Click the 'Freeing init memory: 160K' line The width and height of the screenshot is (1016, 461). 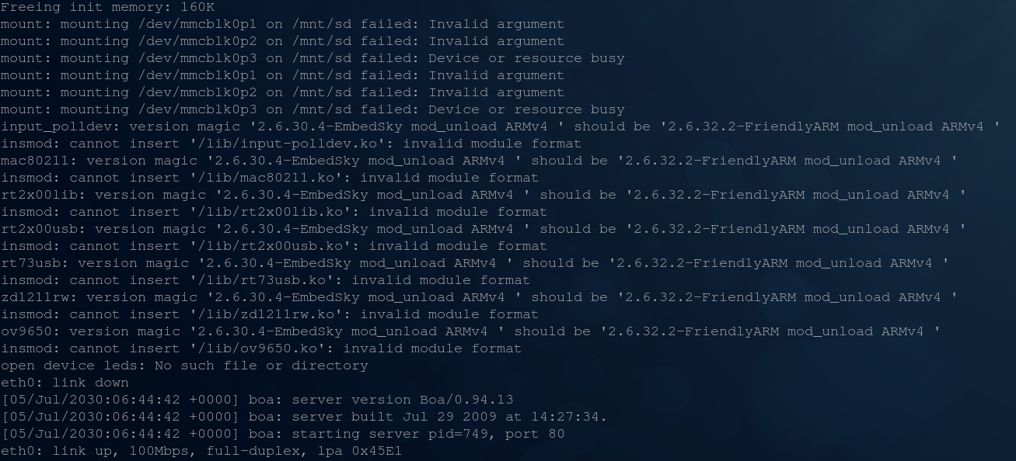pos(107,7)
